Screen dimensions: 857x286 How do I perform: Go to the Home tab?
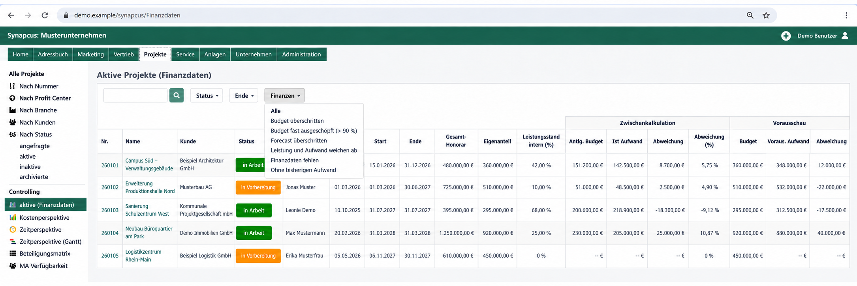point(21,54)
